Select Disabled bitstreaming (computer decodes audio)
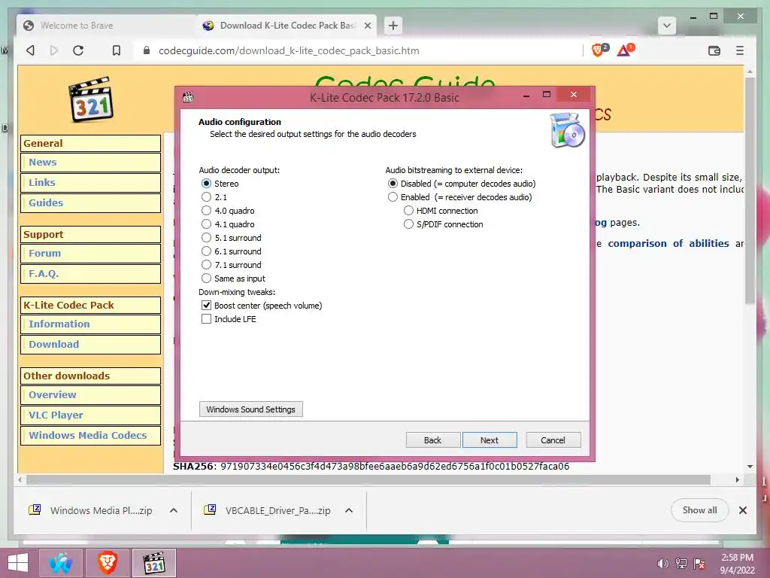Image resolution: width=770 pixels, height=578 pixels. (462, 184)
